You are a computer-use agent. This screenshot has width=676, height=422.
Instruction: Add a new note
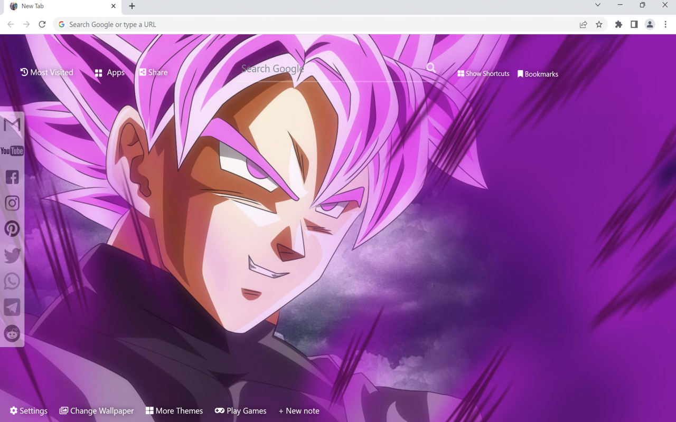[x=299, y=411]
